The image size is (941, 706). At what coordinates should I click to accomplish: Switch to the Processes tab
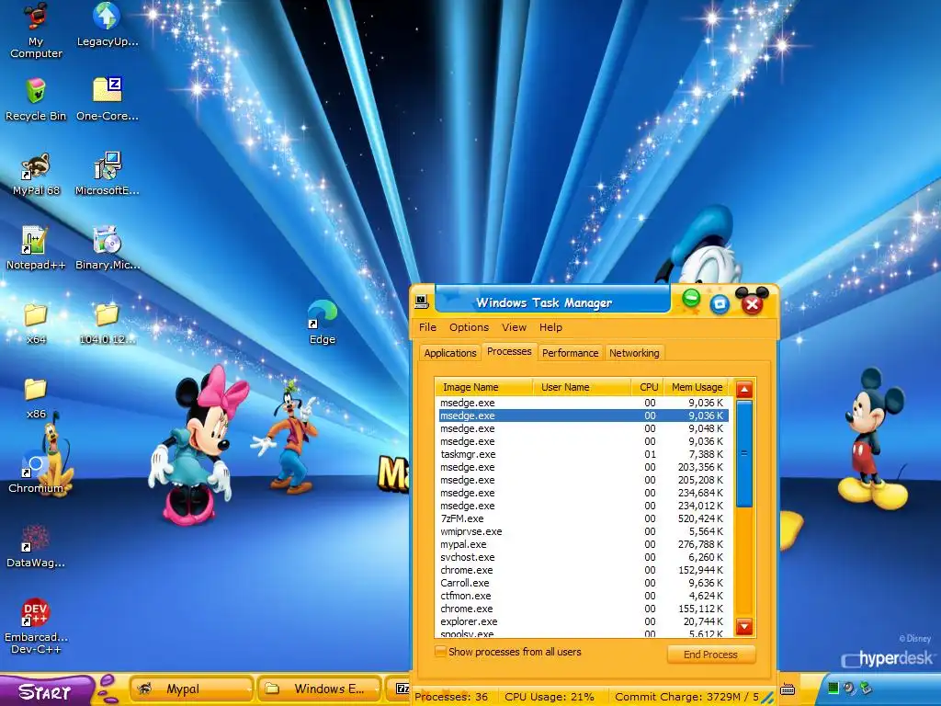tap(509, 352)
